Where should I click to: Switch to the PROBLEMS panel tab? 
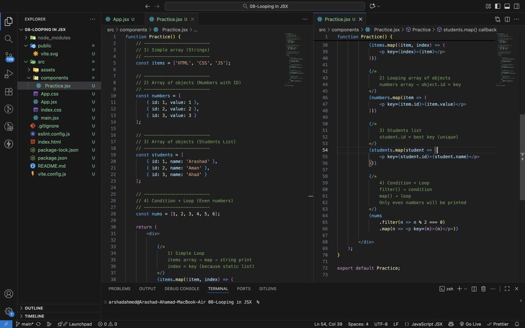[x=119, y=289]
